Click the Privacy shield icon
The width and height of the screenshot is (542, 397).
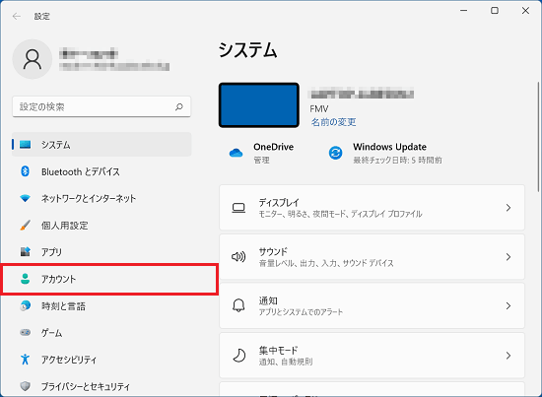(x=25, y=386)
